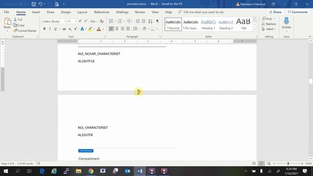Clear all formatting from text

tap(102, 21)
